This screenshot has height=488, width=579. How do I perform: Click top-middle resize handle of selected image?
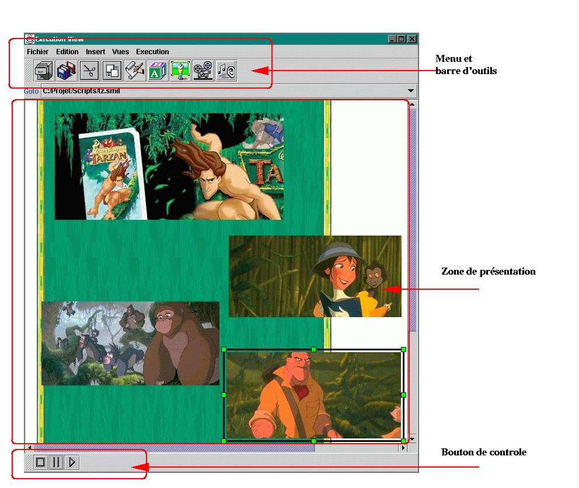(x=313, y=349)
